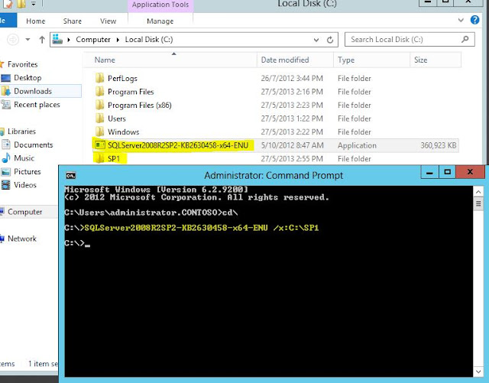The image size is (489, 383).
Task: Open the View ribbon tab
Action: coord(108,21)
